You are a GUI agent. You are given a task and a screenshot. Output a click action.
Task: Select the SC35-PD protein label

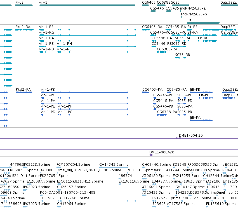click(x=185, y=101)
